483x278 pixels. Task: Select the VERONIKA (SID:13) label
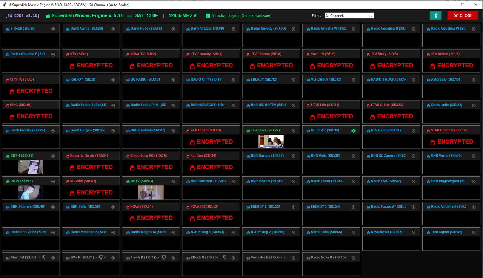[326, 79]
